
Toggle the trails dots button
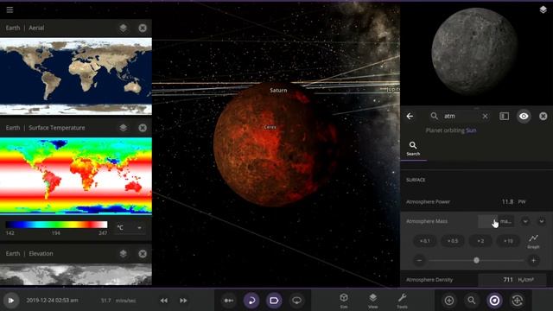pyautogui.click(x=229, y=301)
